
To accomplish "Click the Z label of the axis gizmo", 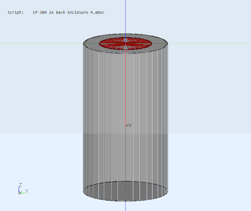I will pos(20,185).
